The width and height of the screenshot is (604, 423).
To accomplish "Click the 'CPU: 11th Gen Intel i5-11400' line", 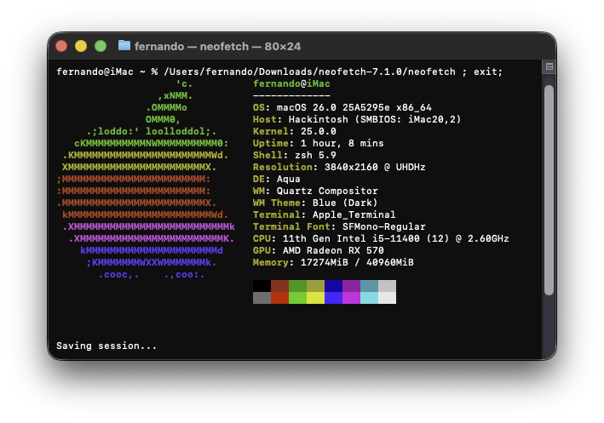I will click(381, 238).
